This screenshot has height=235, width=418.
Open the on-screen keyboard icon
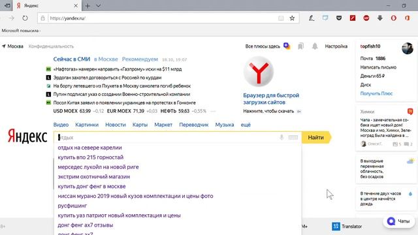click(x=293, y=138)
